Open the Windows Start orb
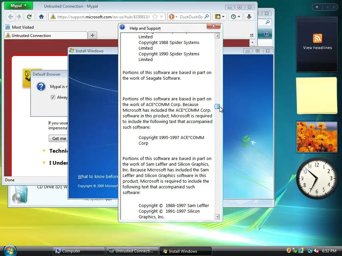Image resolution: width=342 pixels, height=256 pixels. [x=10, y=251]
